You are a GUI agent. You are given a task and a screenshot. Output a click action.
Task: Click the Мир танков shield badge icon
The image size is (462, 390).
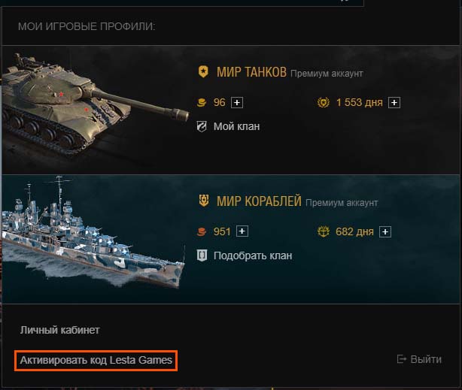[x=203, y=71]
